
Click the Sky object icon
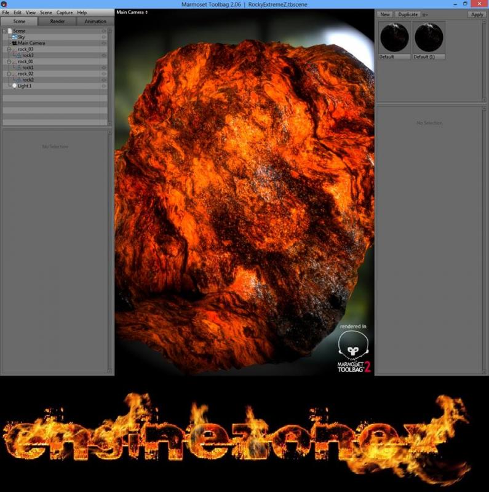point(14,37)
